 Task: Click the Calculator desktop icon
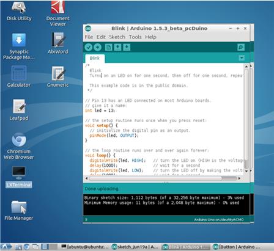(19, 76)
